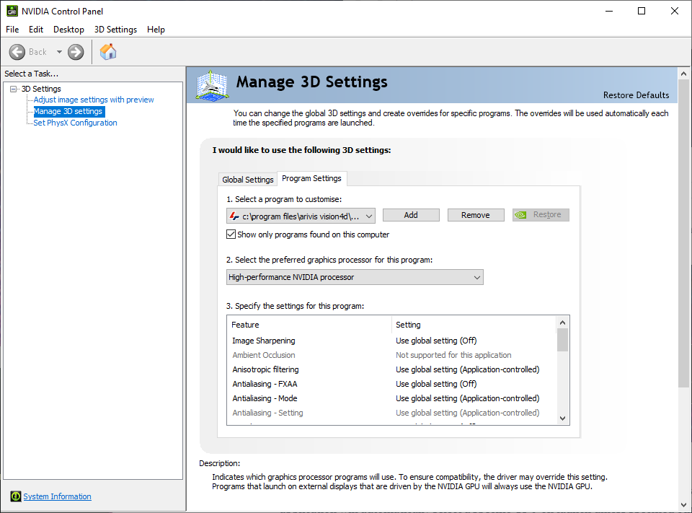Select the Anisotropic filtering feature row
Image resolution: width=692 pixels, height=513 pixels.
[391, 369]
